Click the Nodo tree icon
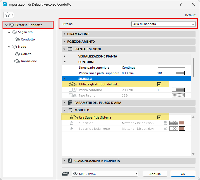 (14, 47)
